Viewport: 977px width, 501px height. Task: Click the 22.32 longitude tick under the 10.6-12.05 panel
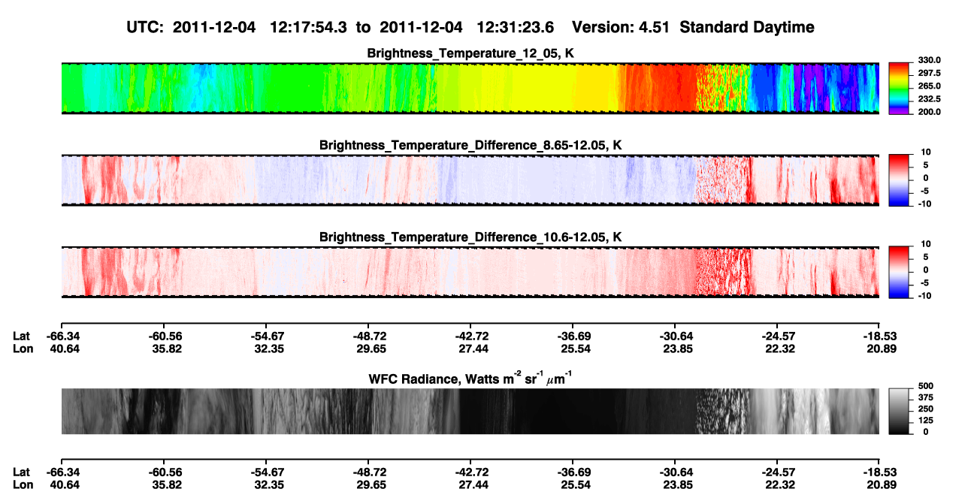point(779,348)
